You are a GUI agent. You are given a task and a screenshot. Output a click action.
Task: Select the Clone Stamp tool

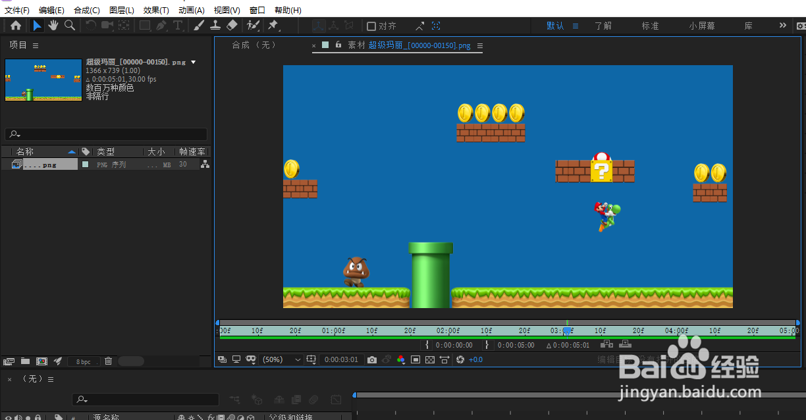[215, 26]
